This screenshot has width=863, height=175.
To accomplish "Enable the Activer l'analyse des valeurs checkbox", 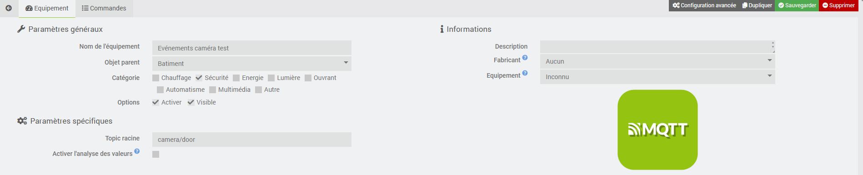I will coord(156,154).
